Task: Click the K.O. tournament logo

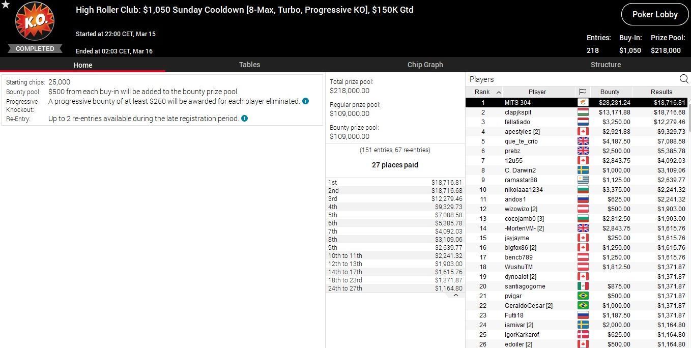Action: tap(35, 23)
